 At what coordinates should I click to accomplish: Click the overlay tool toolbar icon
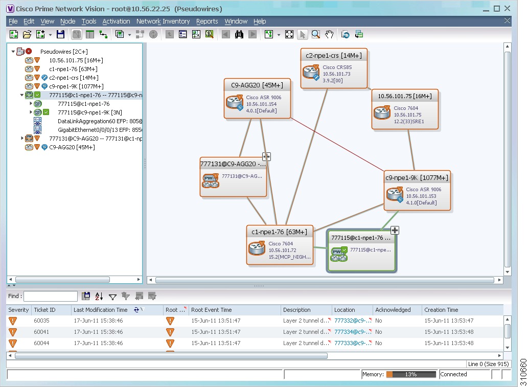[x=120, y=34]
